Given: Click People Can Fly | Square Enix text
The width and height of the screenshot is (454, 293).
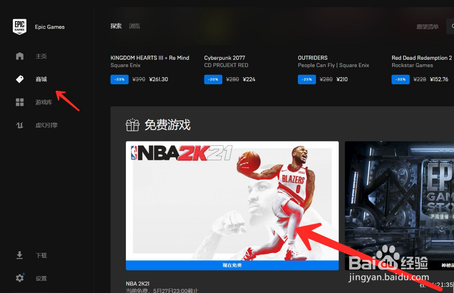Looking at the screenshot, I should click(333, 65).
